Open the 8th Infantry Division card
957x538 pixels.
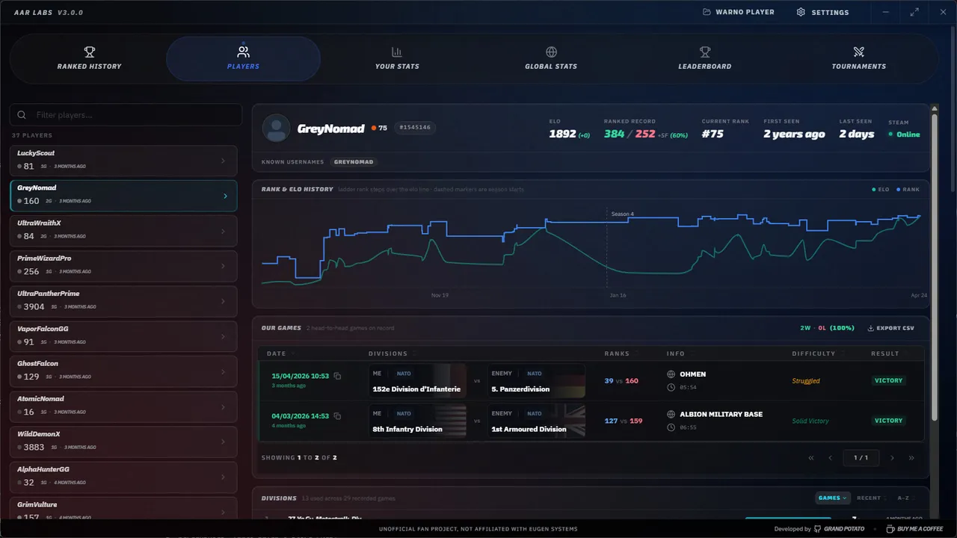417,421
